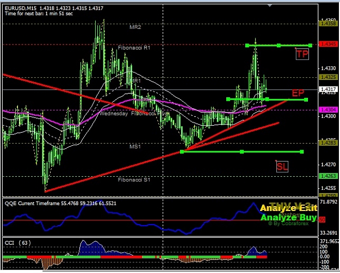The width and height of the screenshot is (340, 273).
Task: Click middle handle of SL green line
Action: [242, 152]
